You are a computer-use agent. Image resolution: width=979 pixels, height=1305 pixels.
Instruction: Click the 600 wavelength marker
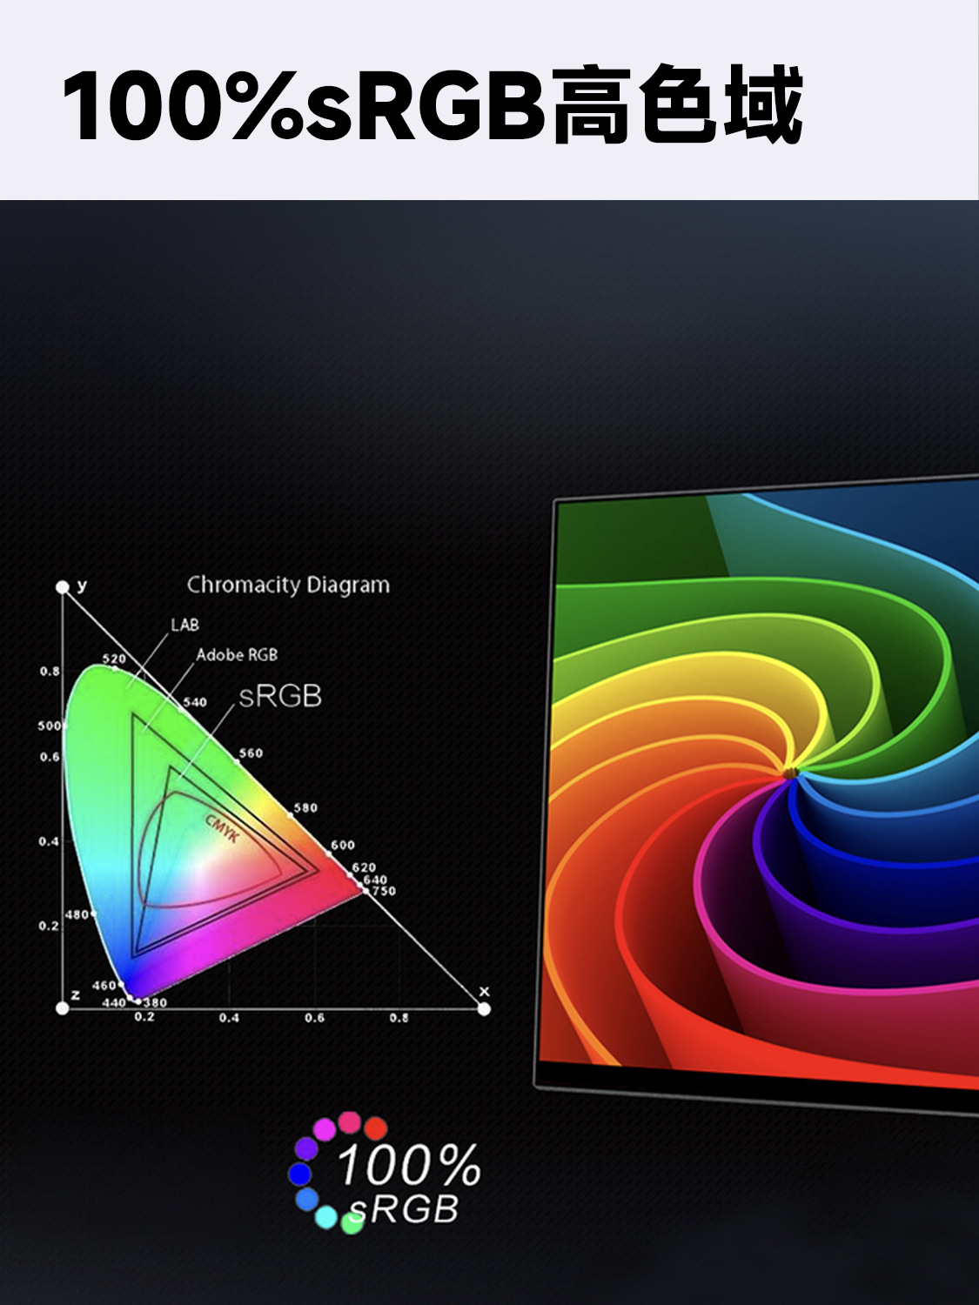[x=342, y=845]
